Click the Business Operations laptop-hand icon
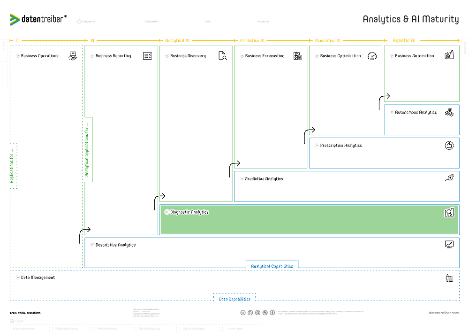The width and height of the screenshot is (469, 332). [x=73, y=56]
